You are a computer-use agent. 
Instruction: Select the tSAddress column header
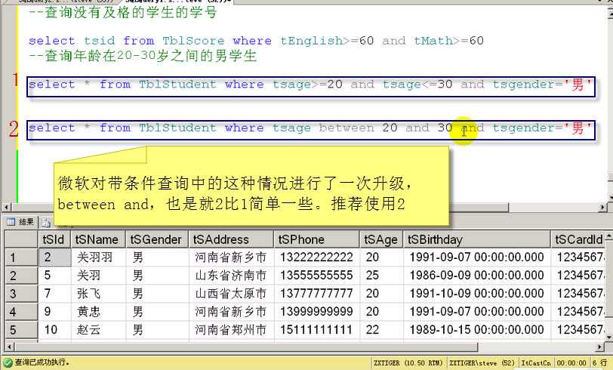click(231, 239)
